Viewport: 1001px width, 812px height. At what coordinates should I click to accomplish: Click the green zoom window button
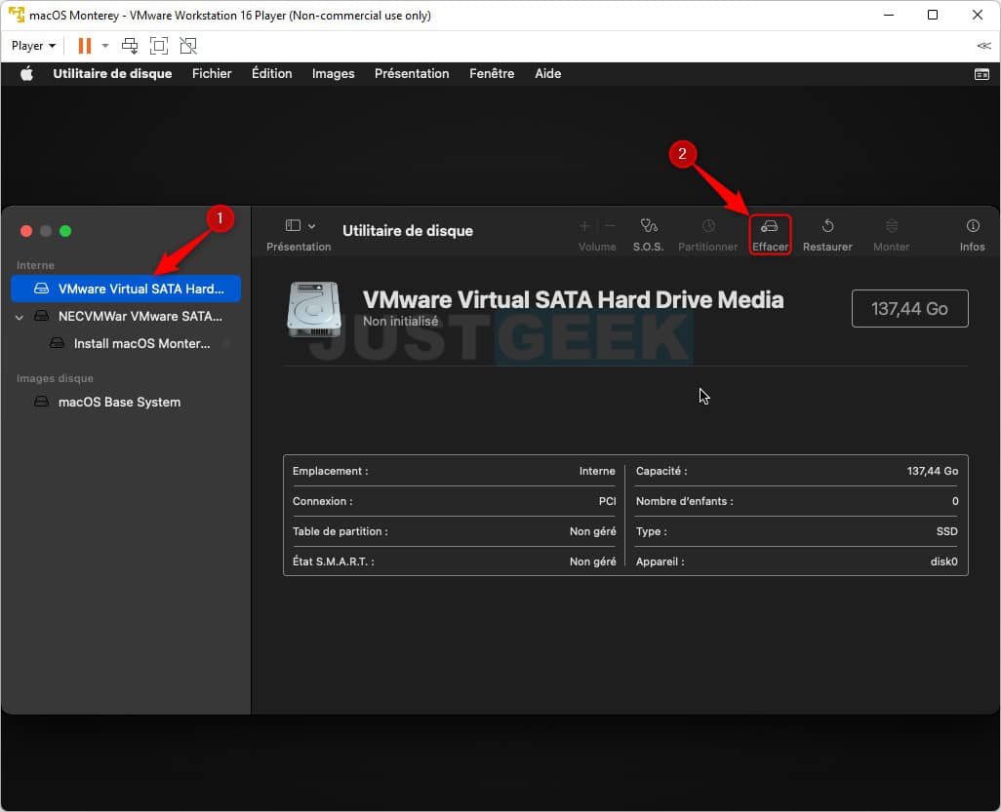[x=65, y=231]
